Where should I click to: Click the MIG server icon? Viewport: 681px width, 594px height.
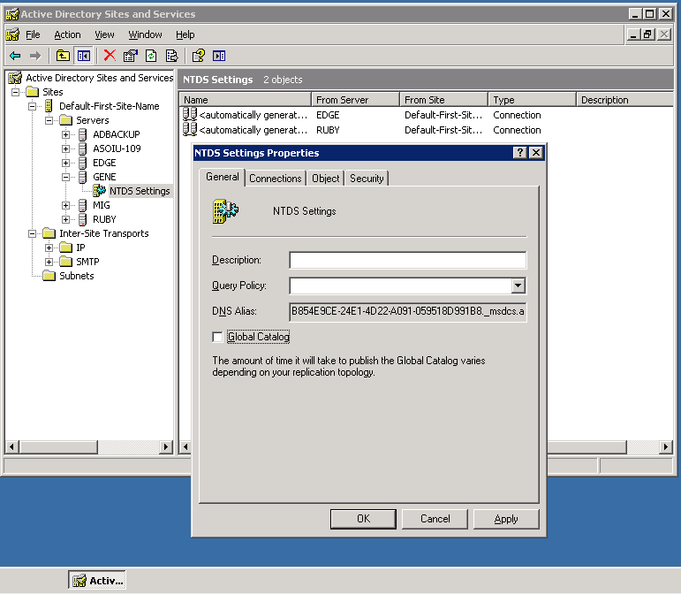coord(82,205)
